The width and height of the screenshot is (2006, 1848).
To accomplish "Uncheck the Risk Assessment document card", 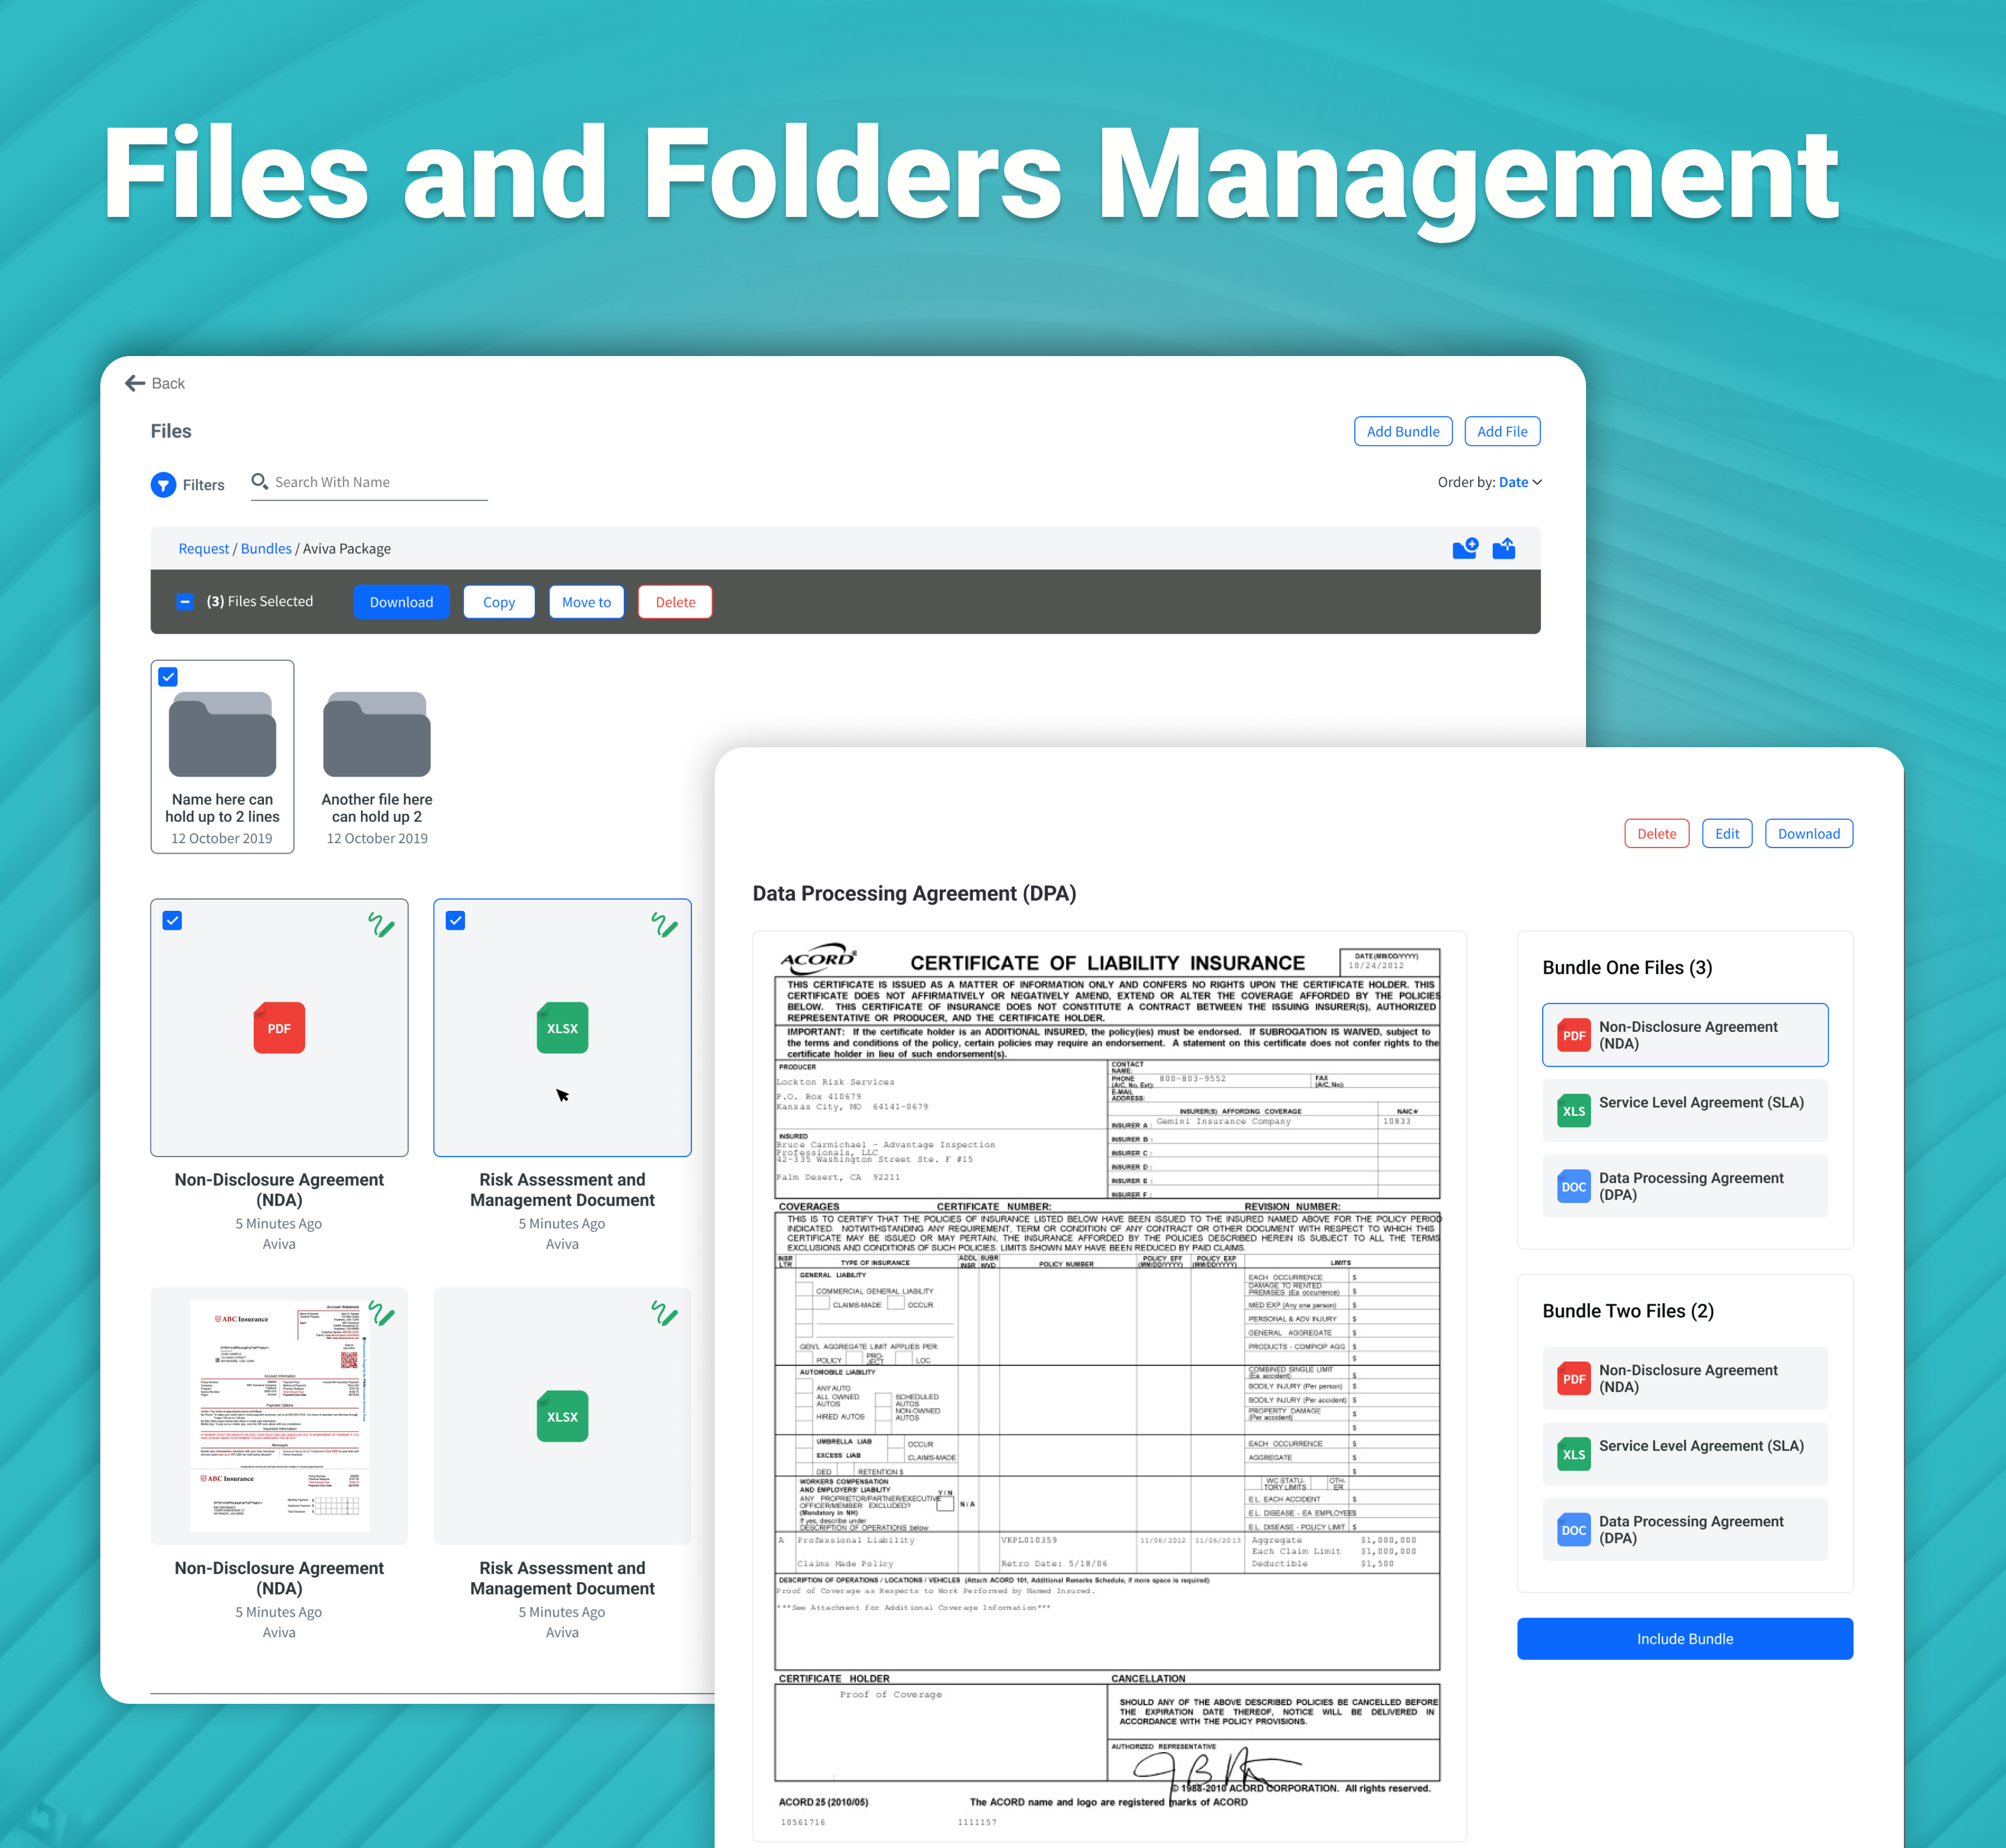I will (455, 920).
